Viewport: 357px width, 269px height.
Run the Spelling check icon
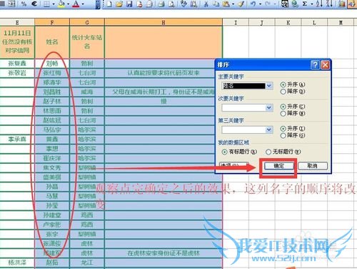pyautogui.click(x=183, y=4)
